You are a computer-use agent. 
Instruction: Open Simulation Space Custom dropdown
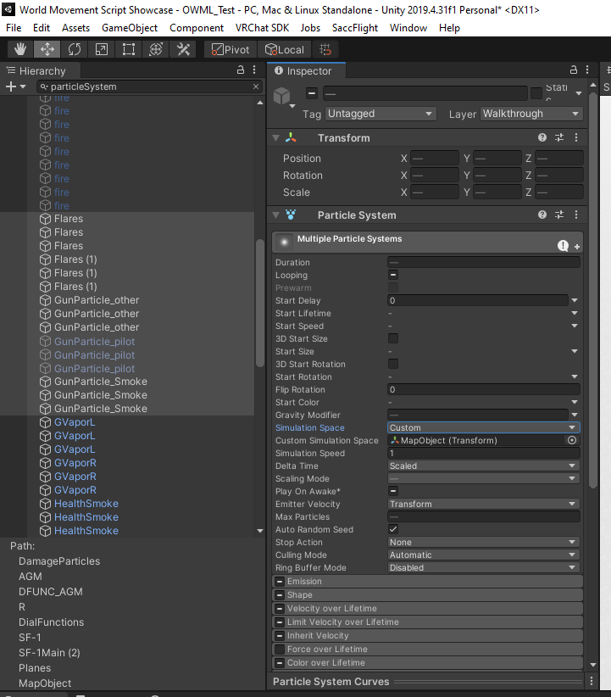[x=484, y=427]
